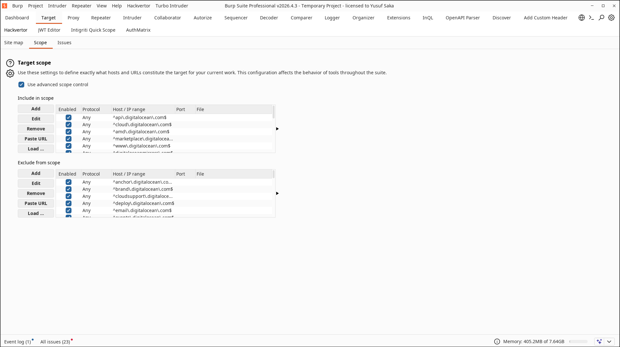This screenshot has width=620, height=347.
Task: Open the globe browser icon
Action: tap(582, 18)
